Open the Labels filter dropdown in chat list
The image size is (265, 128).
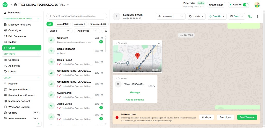point(60,31)
